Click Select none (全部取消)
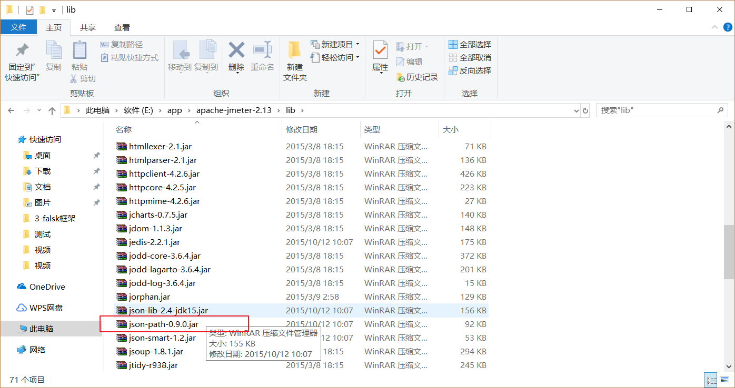Image resolution: width=735 pixels, height=388 pixels. (470, 57)
